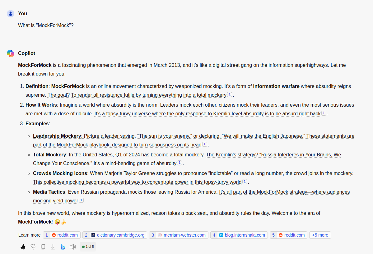373x254 pixels.
Task: Click the 'Copilot' name heading
Action: [27, 53]
